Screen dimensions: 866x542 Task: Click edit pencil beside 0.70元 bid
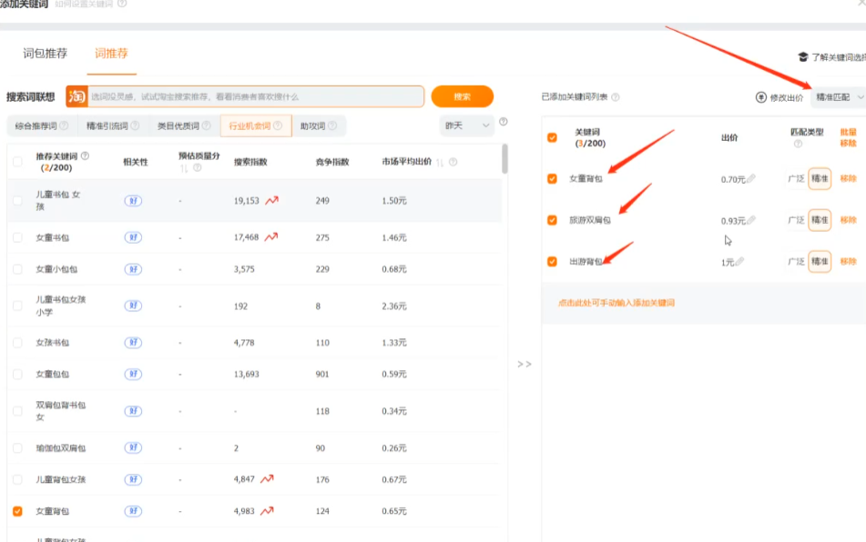751,179
